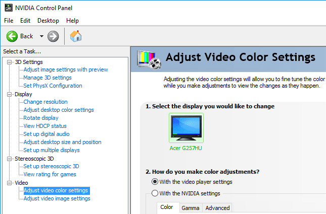The width and height of the screenshot is (326, 214).
Task: Switch to the Gamma tab
Action: tap(190, 208)
